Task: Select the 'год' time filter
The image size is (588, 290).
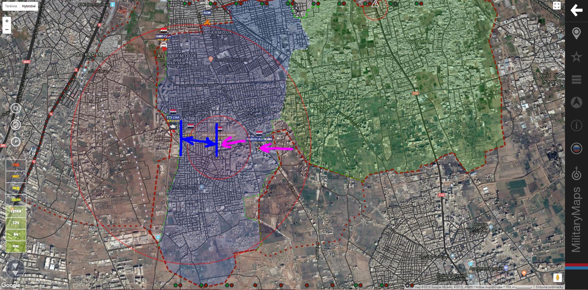Action: pos(16,165)
